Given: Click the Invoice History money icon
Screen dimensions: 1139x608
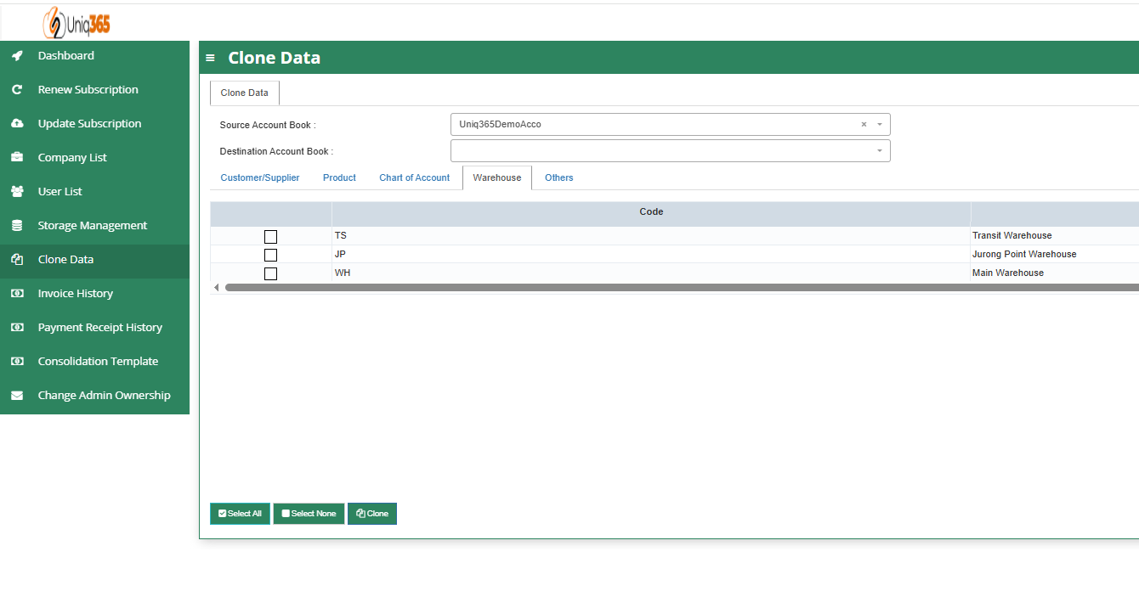Looking at the screenshot, I should pos(17,294).
